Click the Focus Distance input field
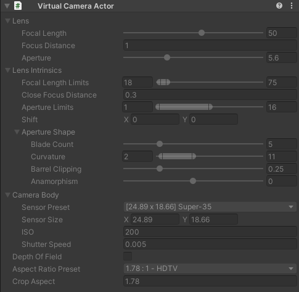This screenshot has width=299, height=292. coord(210,46)
